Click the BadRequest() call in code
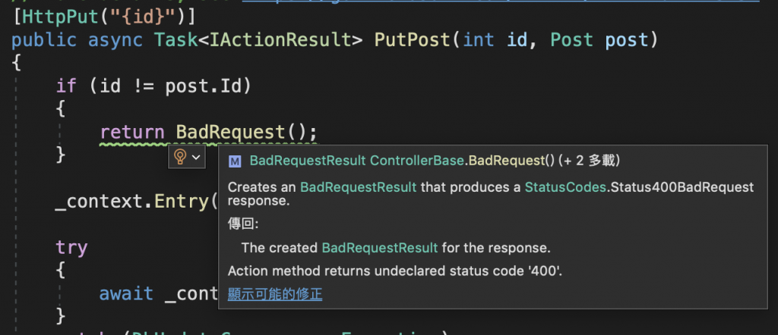Image resolution: width=778 pixels, height=335 pixels. 246,133
